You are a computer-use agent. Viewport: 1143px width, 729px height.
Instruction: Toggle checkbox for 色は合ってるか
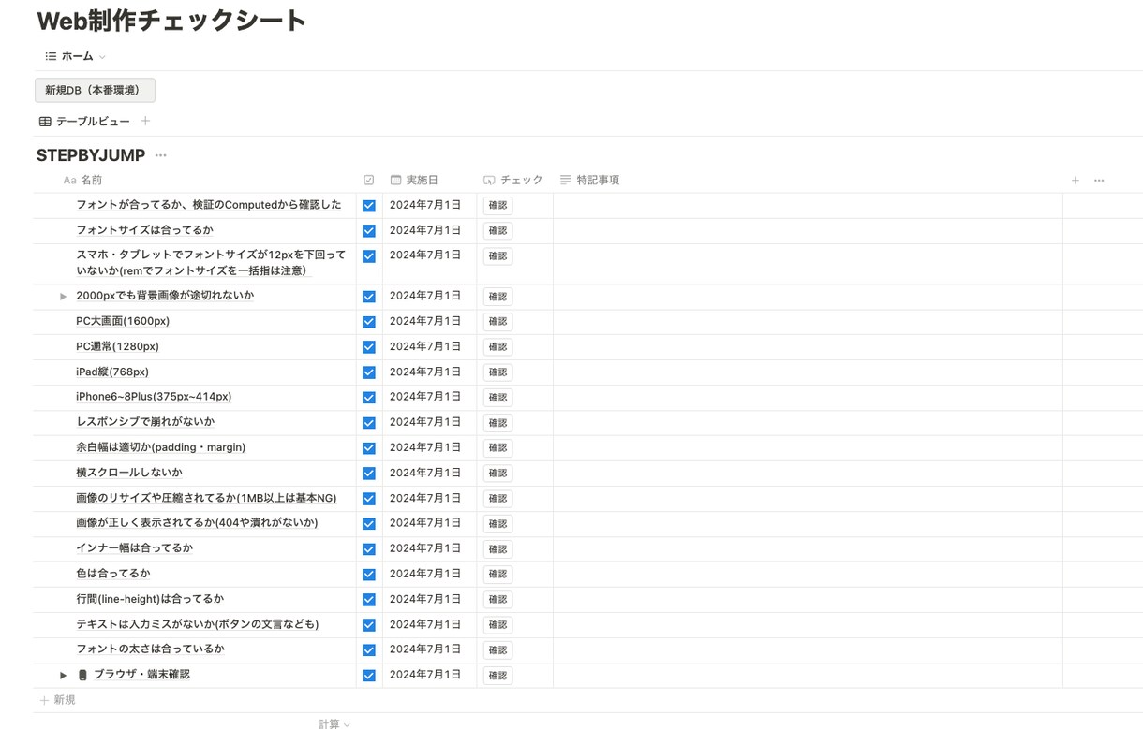coord(369,575)
